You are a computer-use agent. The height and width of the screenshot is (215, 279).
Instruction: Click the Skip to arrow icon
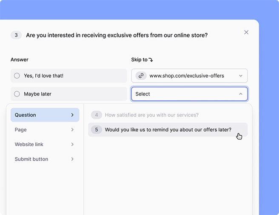click(151, 60)
